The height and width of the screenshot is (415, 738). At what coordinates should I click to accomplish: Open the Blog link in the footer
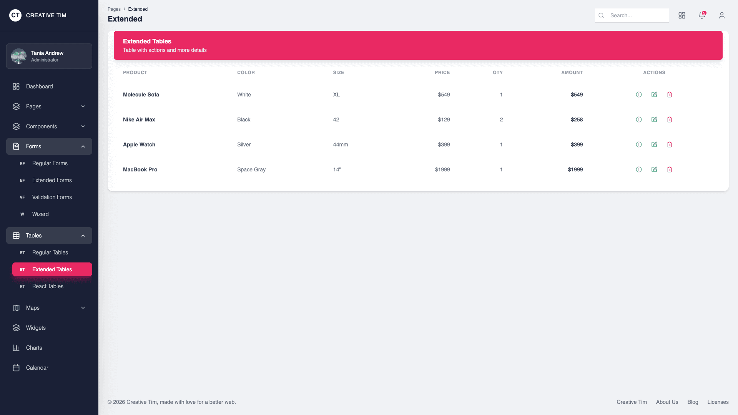pos(693,402)
